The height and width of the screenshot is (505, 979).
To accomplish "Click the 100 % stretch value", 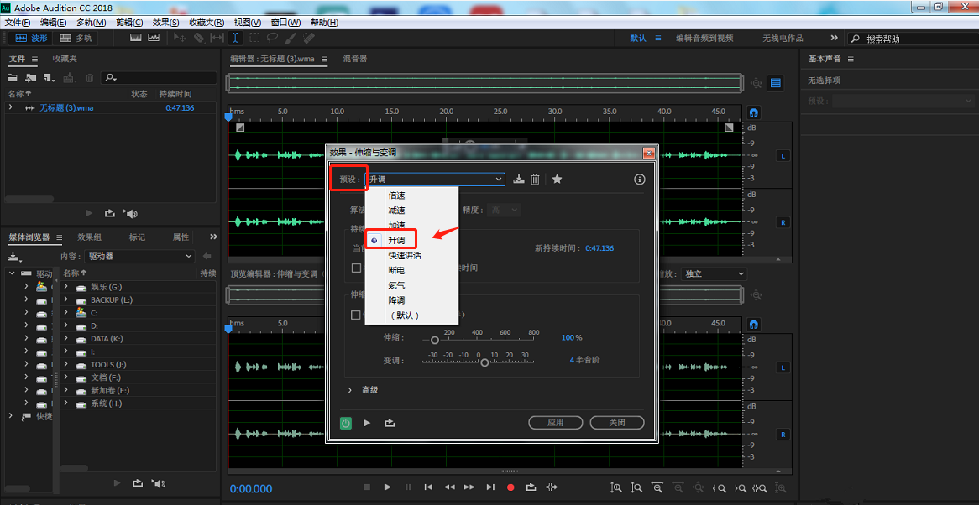I will point(571,337).
